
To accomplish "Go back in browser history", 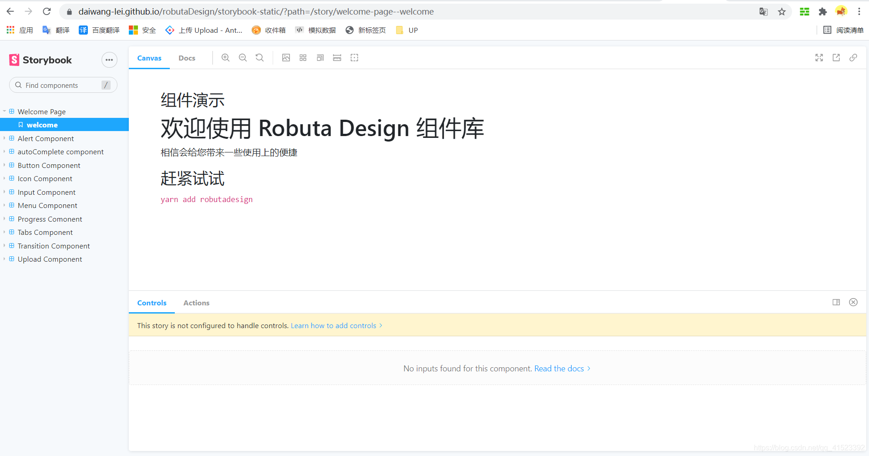I will pos(10,11).
